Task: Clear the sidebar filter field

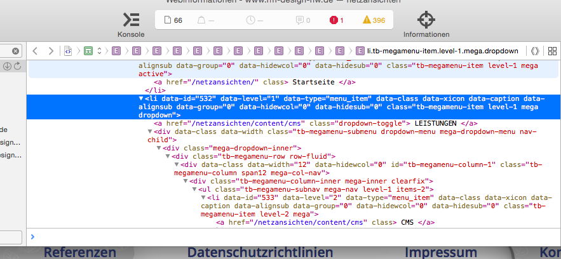Action: 15,51
